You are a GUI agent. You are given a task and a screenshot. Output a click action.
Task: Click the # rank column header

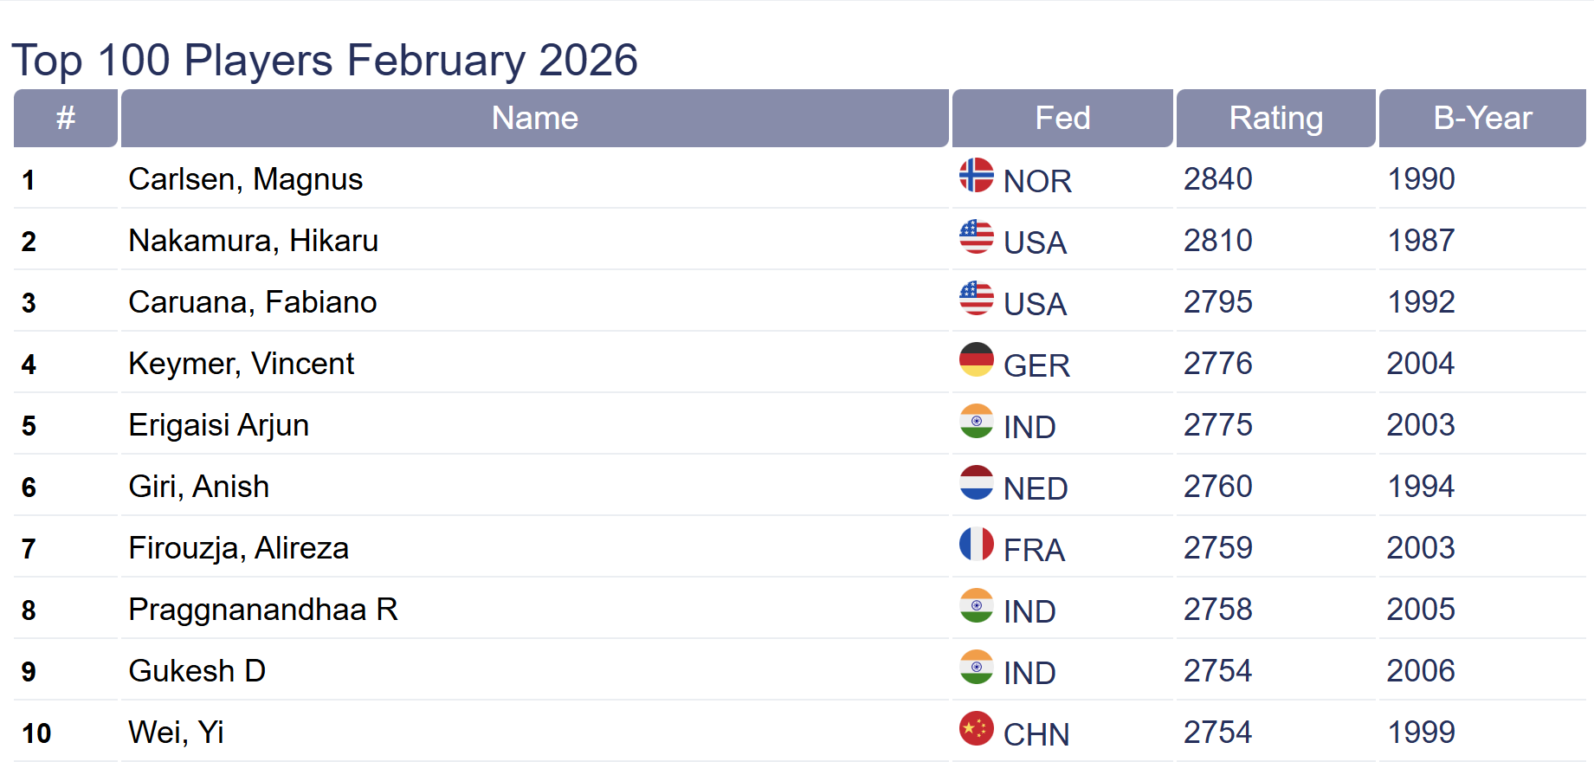pyautogui.click(x=66, y=118)
